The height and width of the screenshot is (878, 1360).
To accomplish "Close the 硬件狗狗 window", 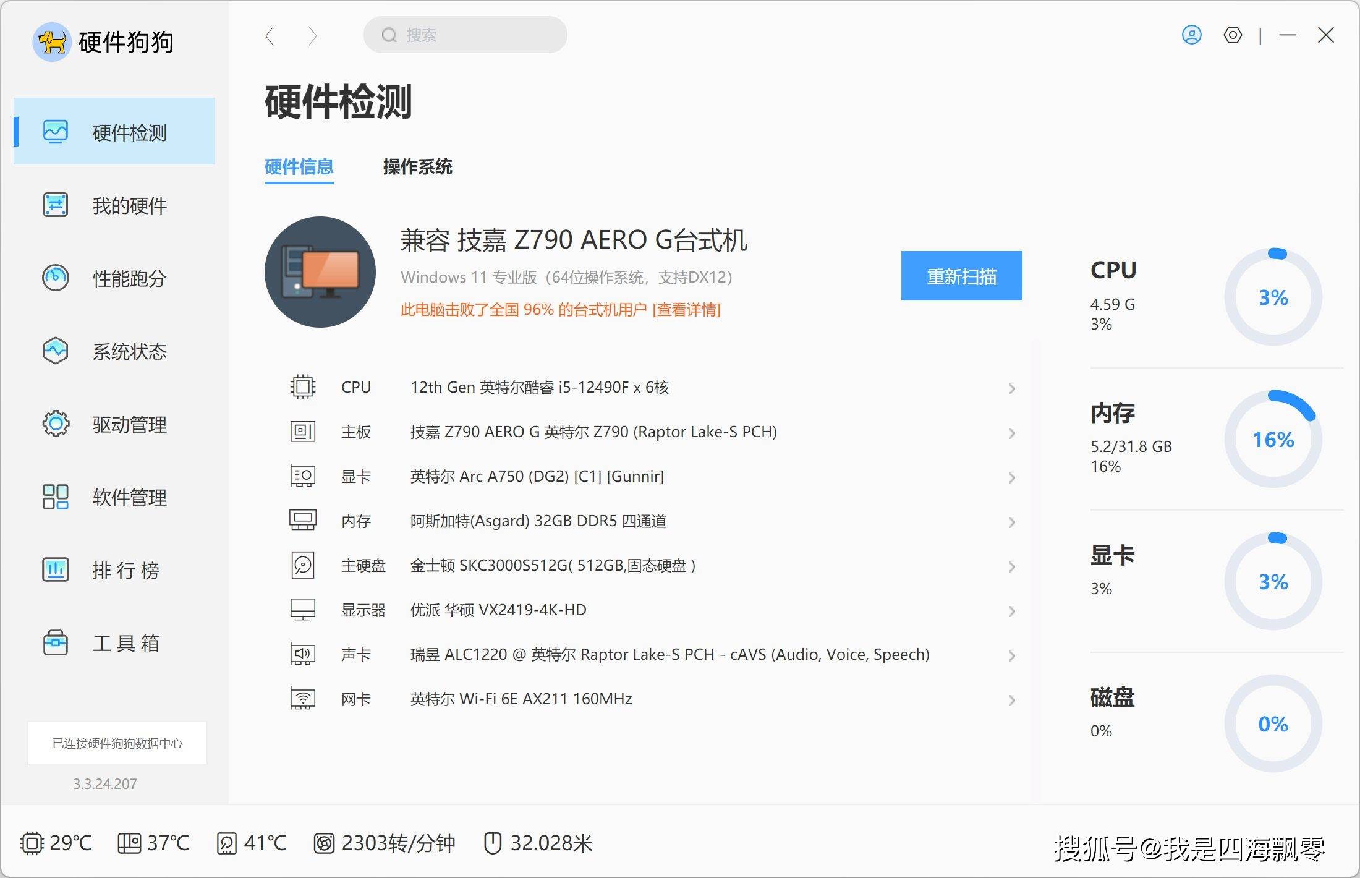I will tap(1325, 35).
